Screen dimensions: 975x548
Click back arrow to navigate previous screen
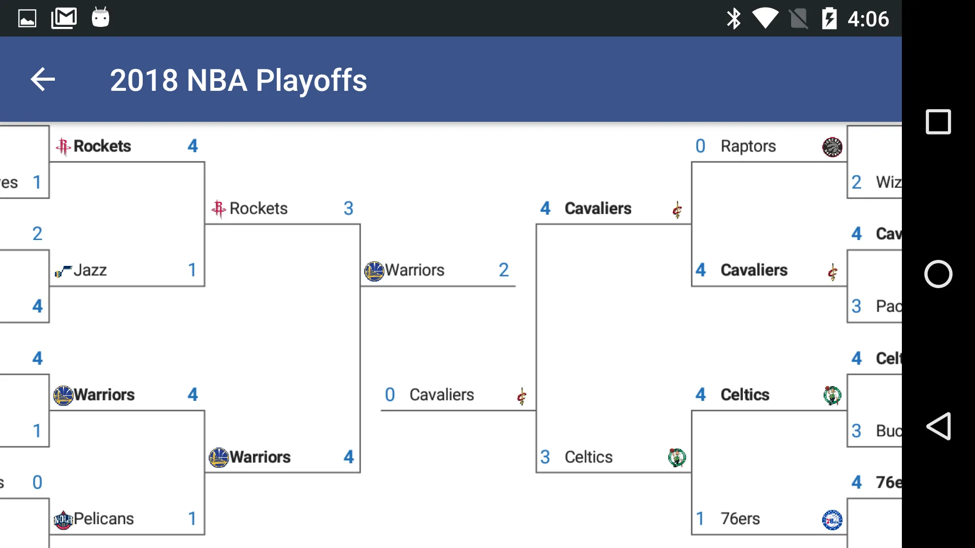42,80
